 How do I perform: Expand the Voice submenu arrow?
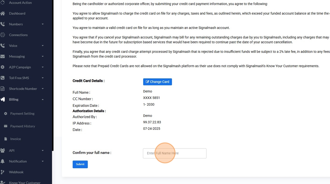[43, 46]
